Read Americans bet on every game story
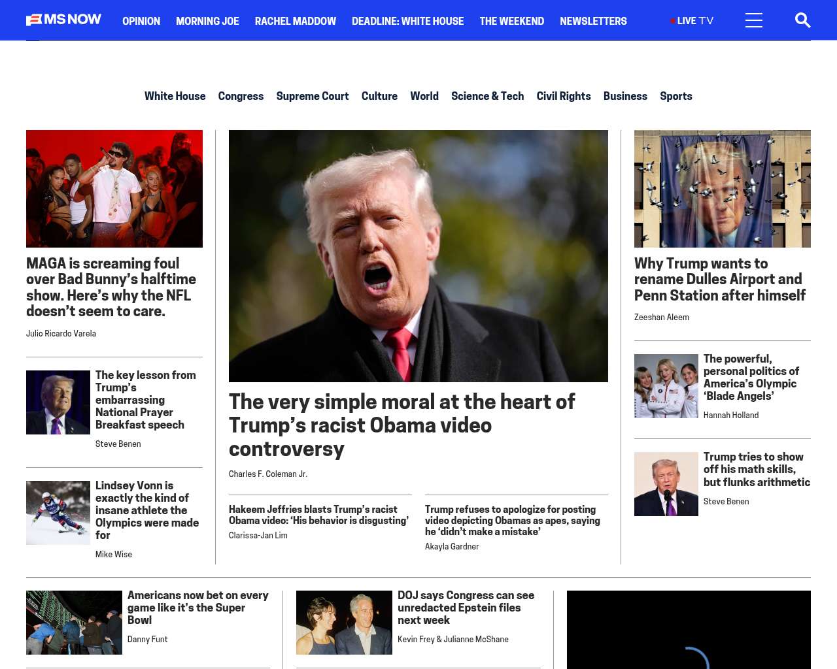 click(x=198, y=608)
